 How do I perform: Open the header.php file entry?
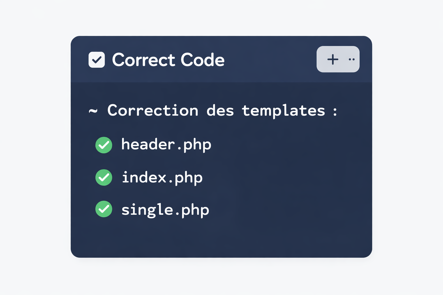(166, 144)
